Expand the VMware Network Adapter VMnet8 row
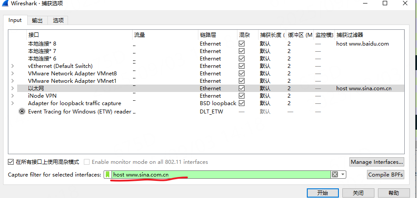 (12, 73)
